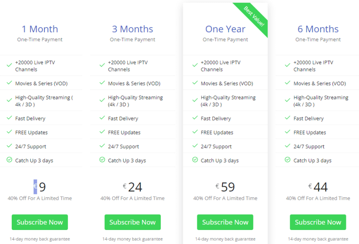
Task: Select the 6 Months plan heading
Action: tap(318, 29)
